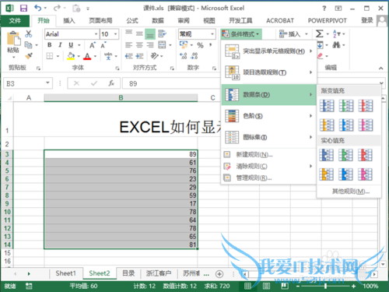389x292 pixels.
Task: Toggle align text right
Action: pyautogui.click(x=150, y=45)
